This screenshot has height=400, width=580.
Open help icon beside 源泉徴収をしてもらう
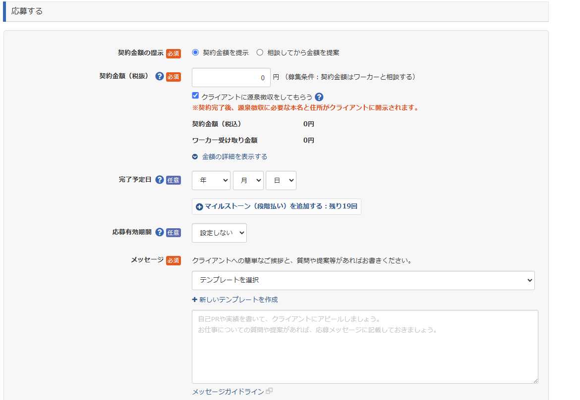coord(319,97)
